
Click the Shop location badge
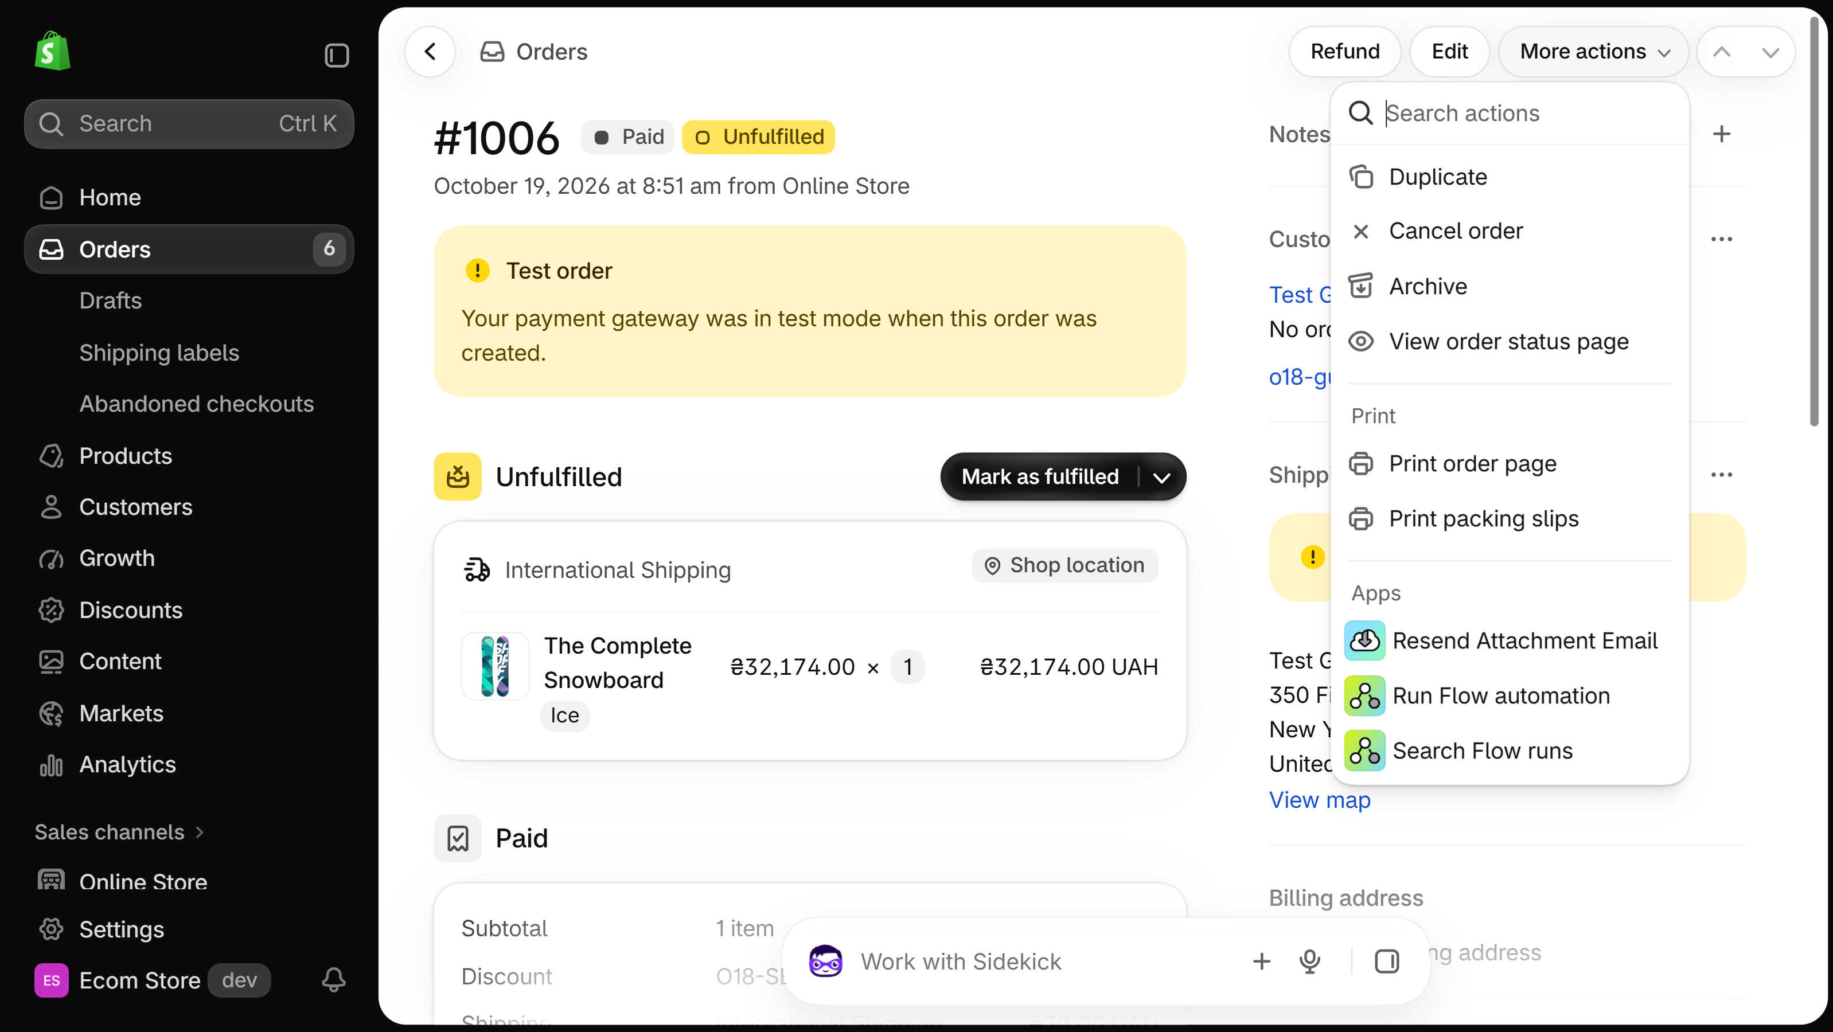coord(1064,565)
